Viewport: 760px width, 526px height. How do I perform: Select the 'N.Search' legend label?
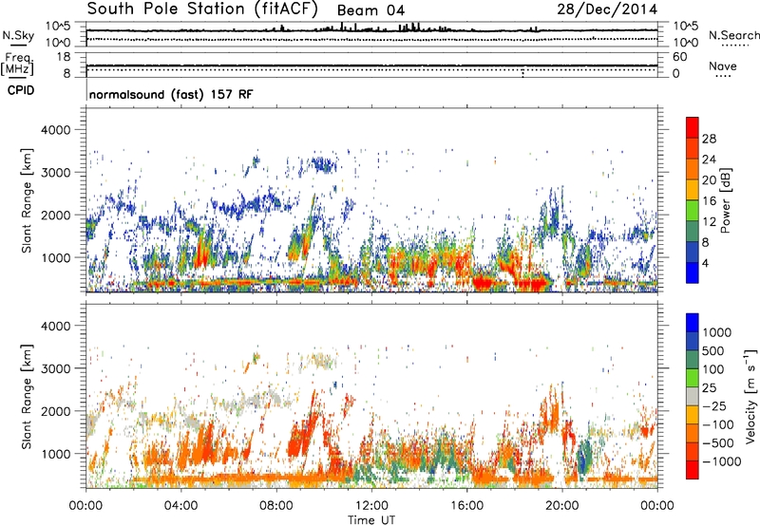point(734,35)
